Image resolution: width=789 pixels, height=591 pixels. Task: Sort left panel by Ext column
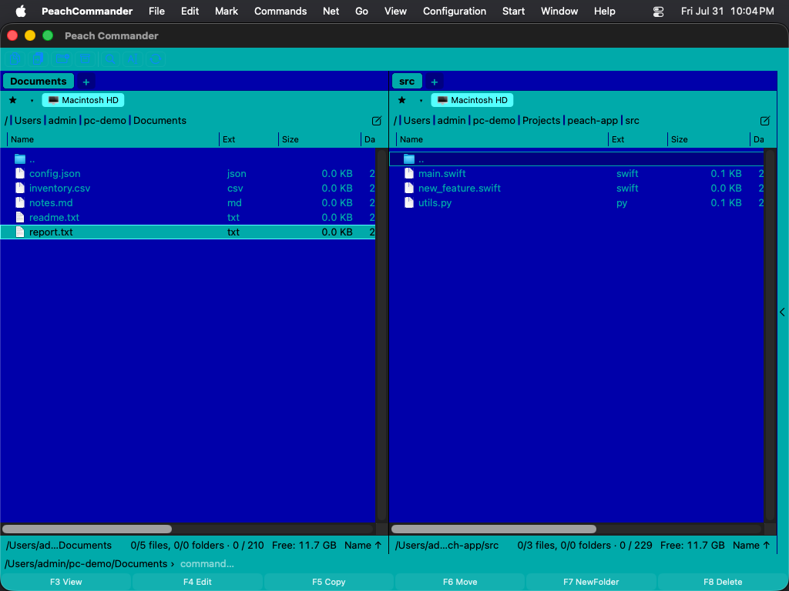249,139
